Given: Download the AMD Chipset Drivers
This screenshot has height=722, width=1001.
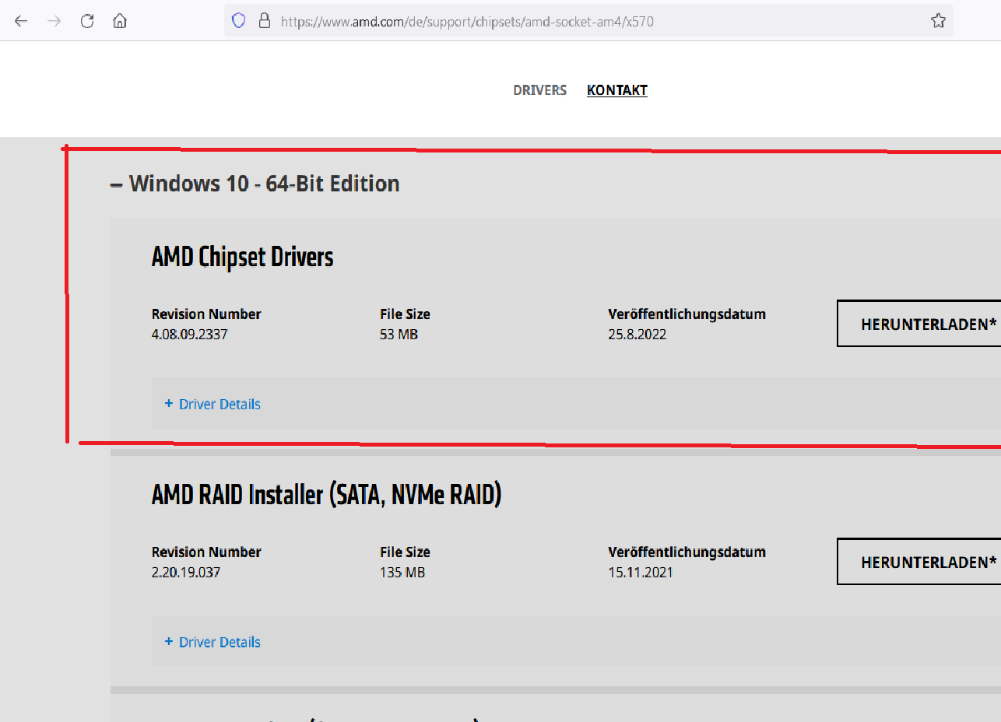Looking at the screenshot, I should click(919, 324).
